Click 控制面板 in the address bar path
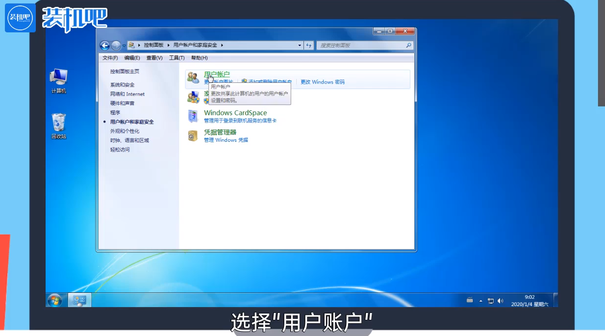The height and width of the screenshot is (336, 605). 153,45
